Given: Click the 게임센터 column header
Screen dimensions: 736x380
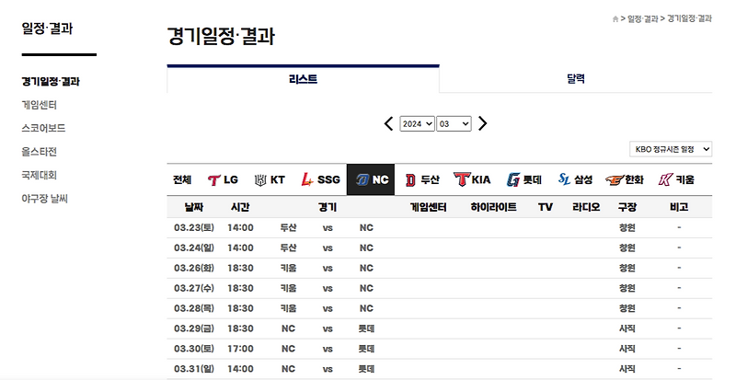Looking at the screenshot, I should point(428,207).
